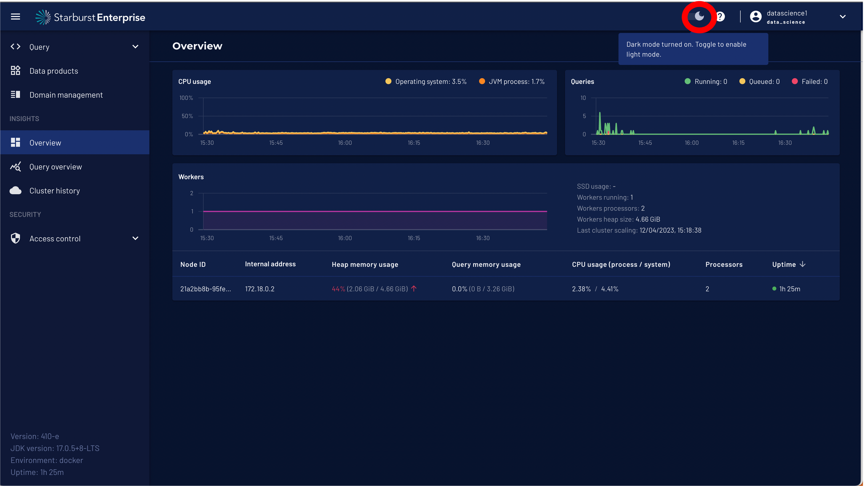The width and height of the screenshot is (864, 486).
Task: Open the hamburger menu icon
Action: pyautogui.click(x=15, y=16)
